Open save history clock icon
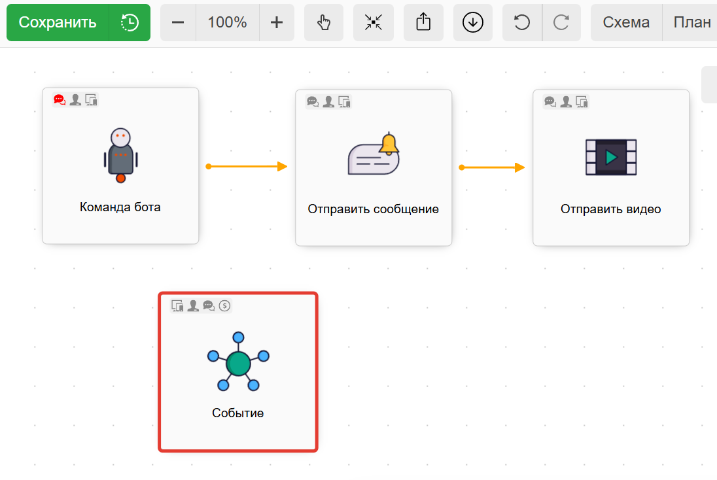This screenshot has width=717, height=480. click(x=130, y=22)
